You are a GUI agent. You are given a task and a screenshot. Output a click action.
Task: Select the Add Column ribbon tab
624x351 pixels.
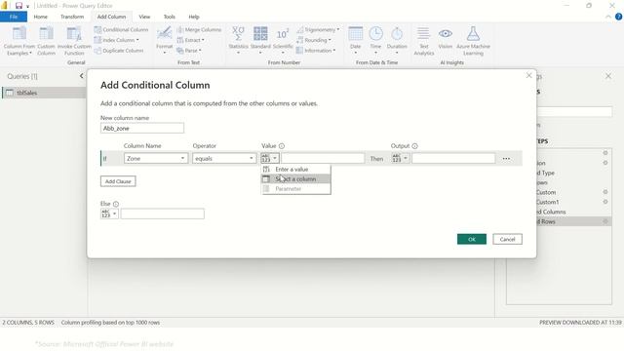pos(111,17)
